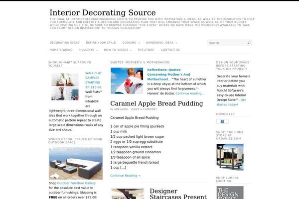Expand the Cooking menu arrow
The image size is (299, 199).
[139, 43]
